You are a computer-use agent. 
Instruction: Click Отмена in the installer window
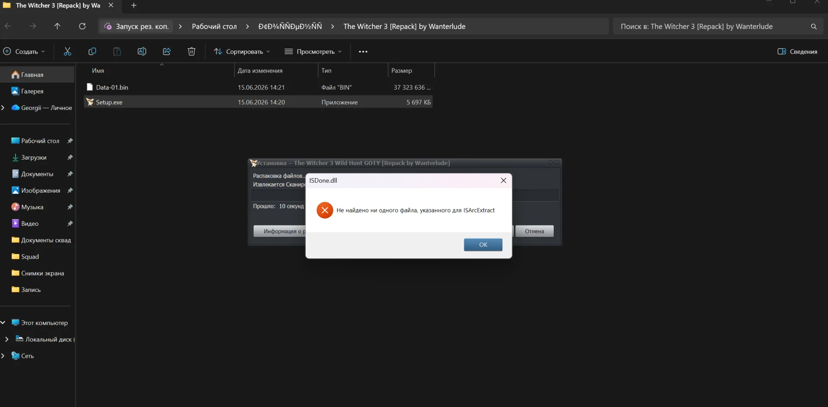coord(534,231)
